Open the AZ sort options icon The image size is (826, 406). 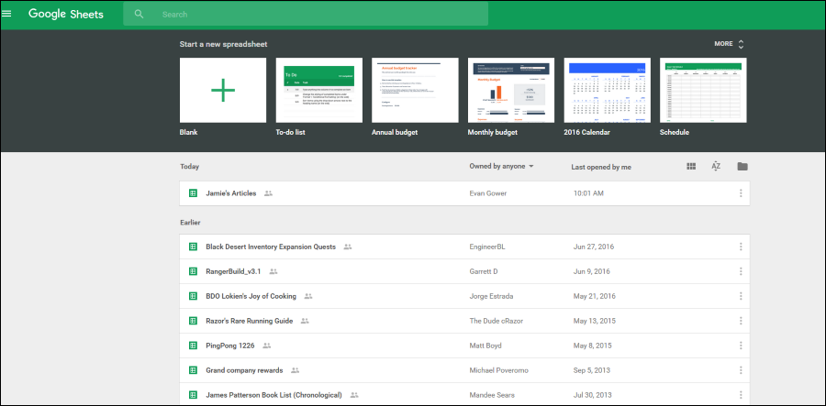(716, 166)
